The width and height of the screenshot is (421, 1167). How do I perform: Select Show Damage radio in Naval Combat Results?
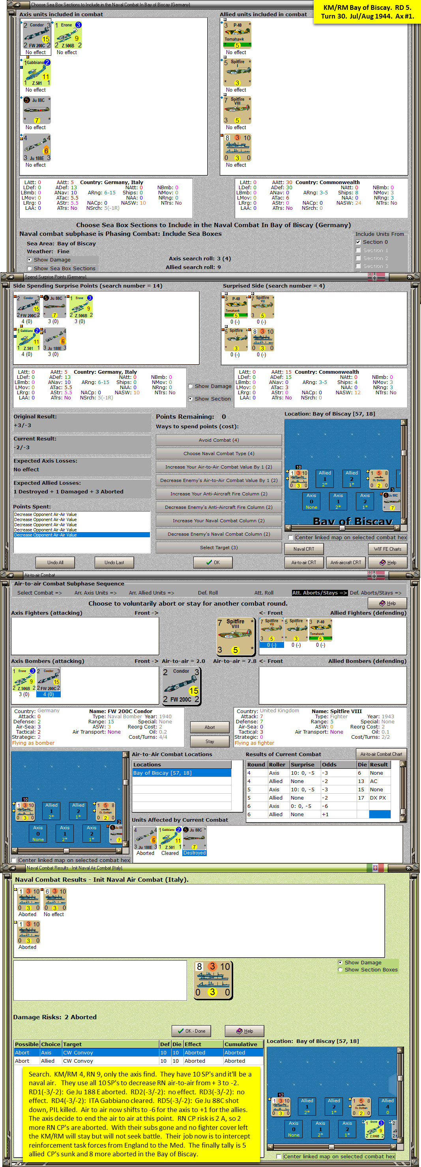[x=341, y=962]
